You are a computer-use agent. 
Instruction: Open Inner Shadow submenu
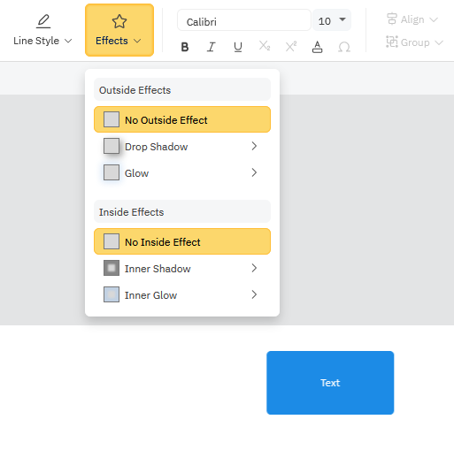coord(182,268)
